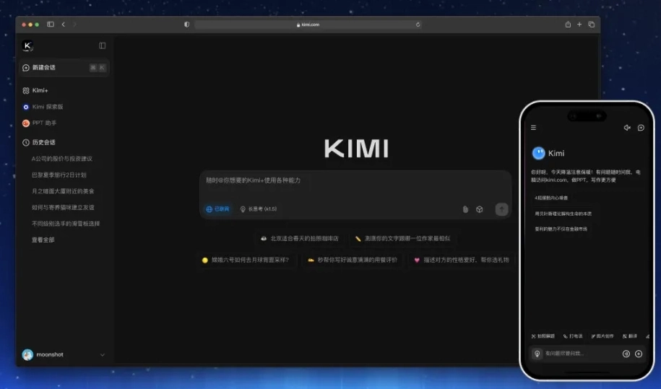Click the lightbulb icon in the phone input bar

tap(537, 354)
